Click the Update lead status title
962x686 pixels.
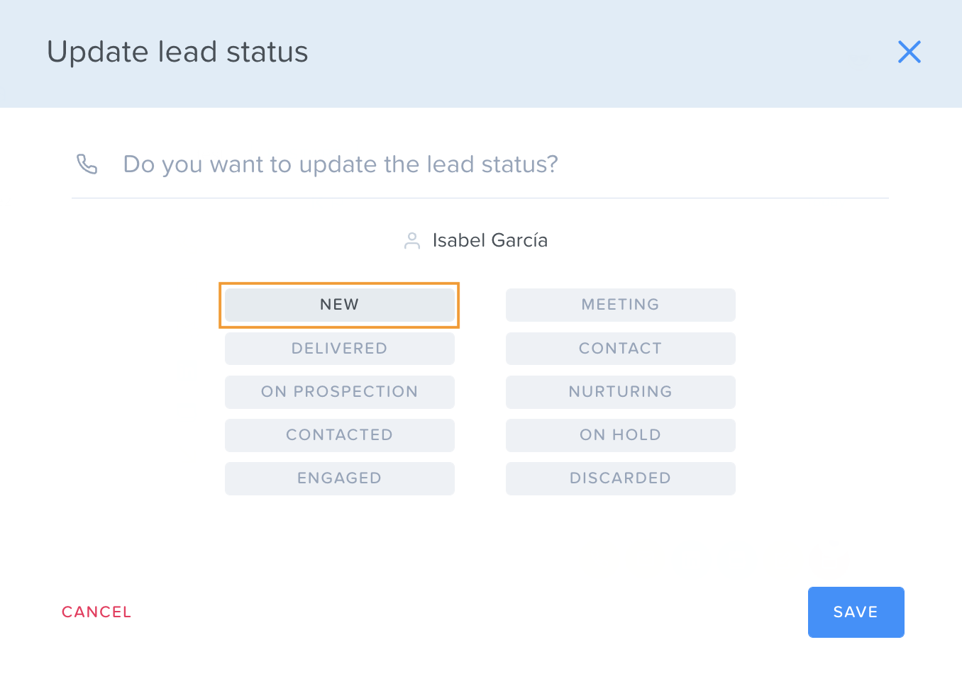pyautogui.click(x=177, y=52)
